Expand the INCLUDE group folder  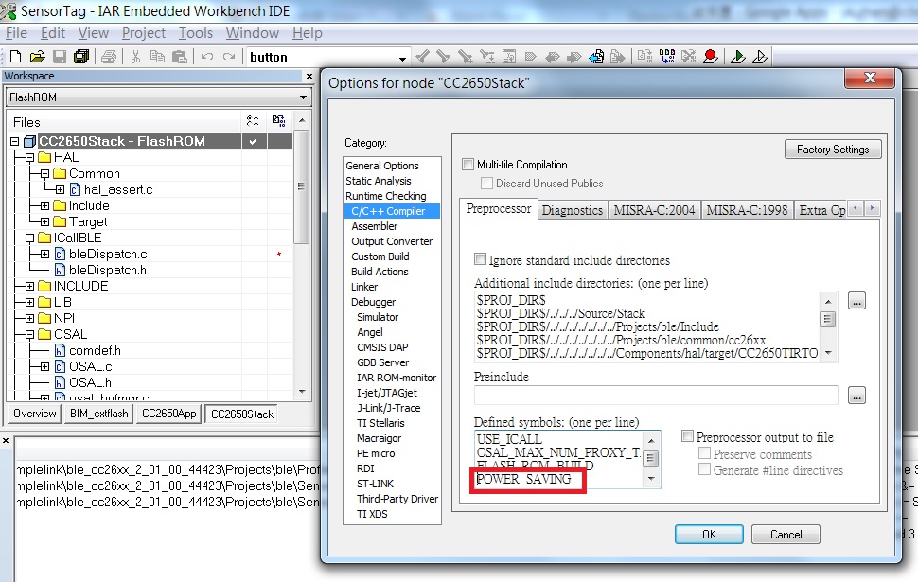(x=29, y=287)
